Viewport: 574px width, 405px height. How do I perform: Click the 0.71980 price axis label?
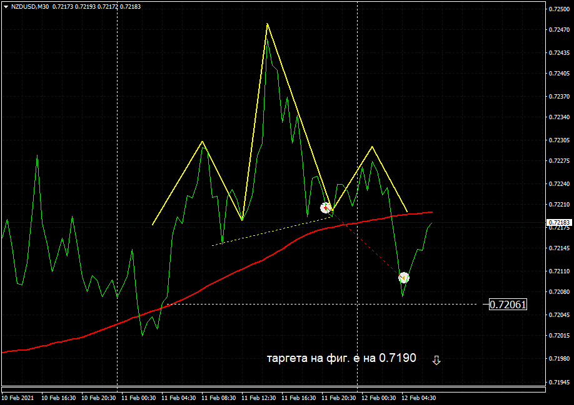click(560, 358)
